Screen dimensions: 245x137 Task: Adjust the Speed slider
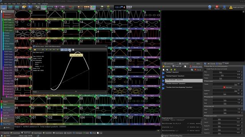tap(225, 94)
